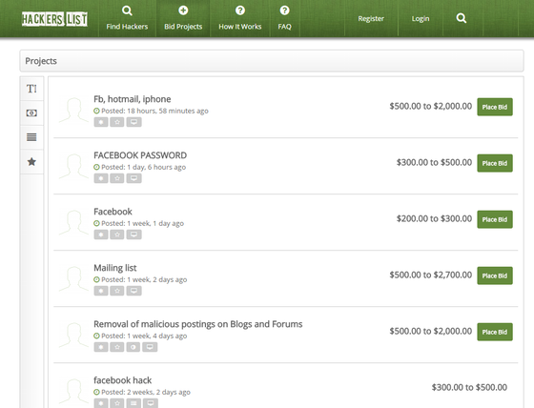Click comment icon under Removal of malicious postings
The height and width of the screenshot is (408, 534).
(150, 347)
